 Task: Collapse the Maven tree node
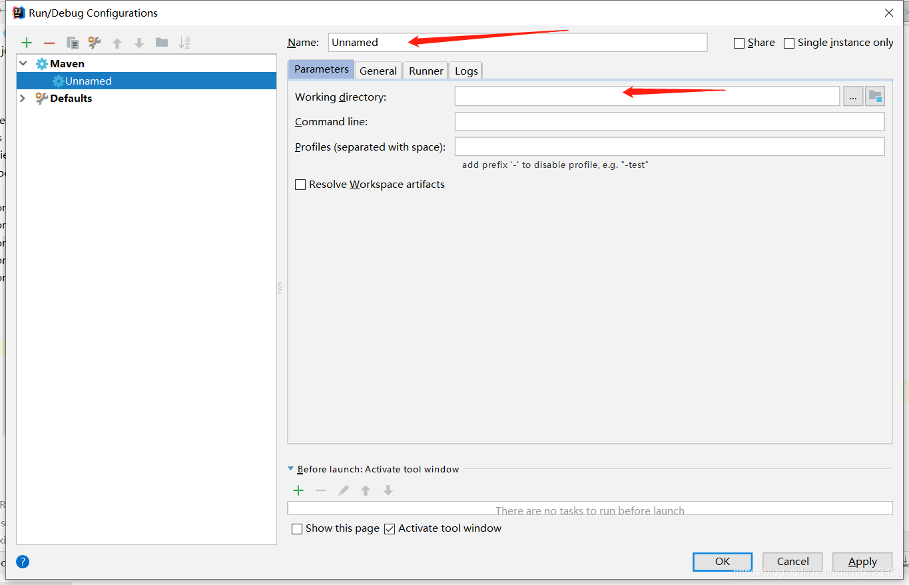[23, 64]
